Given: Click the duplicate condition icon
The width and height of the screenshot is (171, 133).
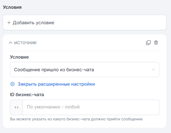Looking at the screenshot, I should (148, 43).
